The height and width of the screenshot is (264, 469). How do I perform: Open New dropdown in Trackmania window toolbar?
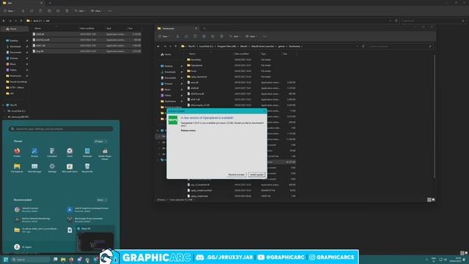(164, 36)
